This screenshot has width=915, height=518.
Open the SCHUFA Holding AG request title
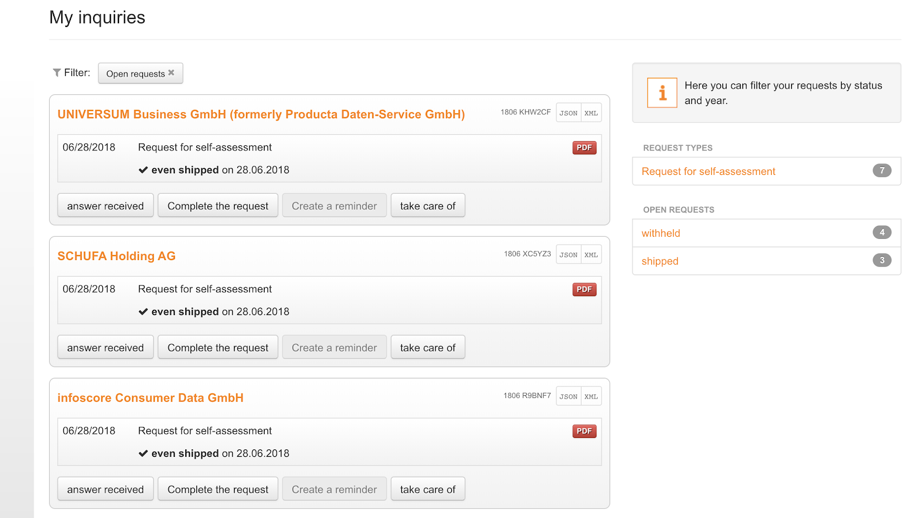click(117, 256)
